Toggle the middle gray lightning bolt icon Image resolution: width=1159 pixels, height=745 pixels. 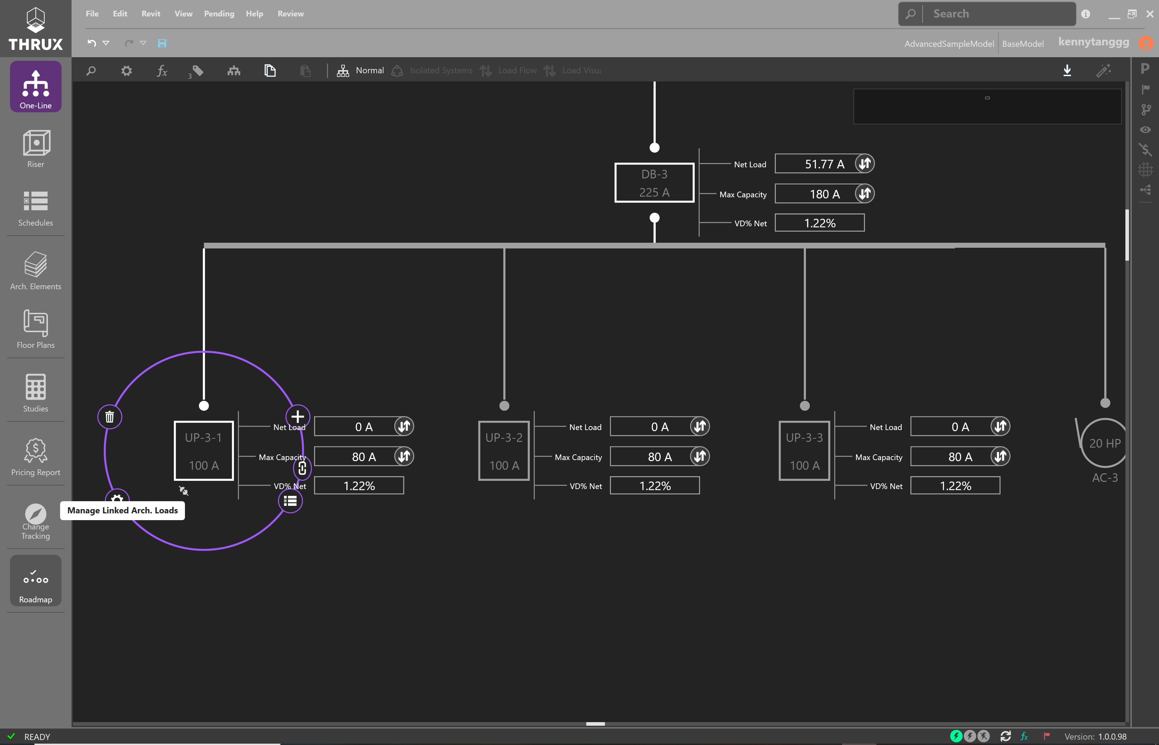[969, 736]
